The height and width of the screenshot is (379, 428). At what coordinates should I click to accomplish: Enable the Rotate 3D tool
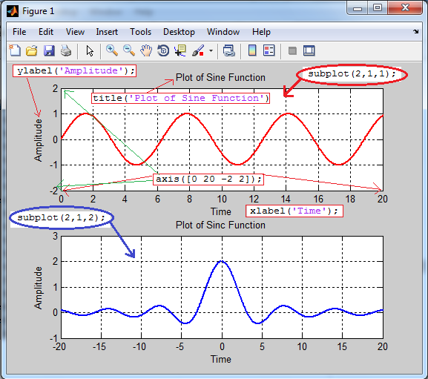pyautogui.click(x=163, y=50)
